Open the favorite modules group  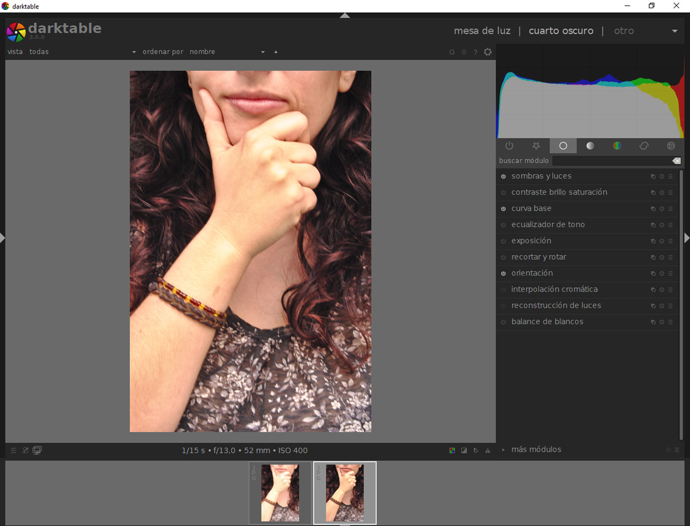[x=536, y=146]
